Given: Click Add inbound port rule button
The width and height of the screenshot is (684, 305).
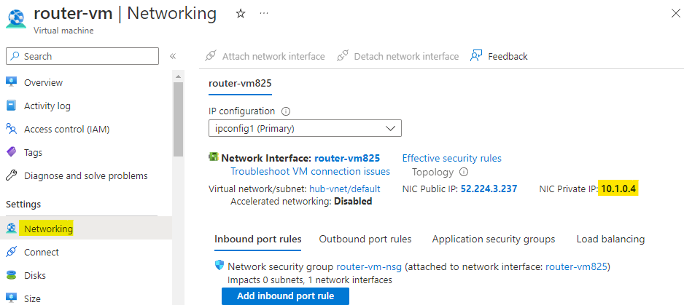Looking at the screenshot, I should [x=285, y=296].
